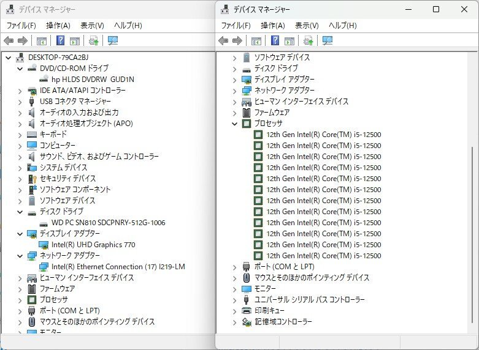Expand ファームウェア node in right window
Viewport: 479px width, 350px height.
click(x=235, y=113)
